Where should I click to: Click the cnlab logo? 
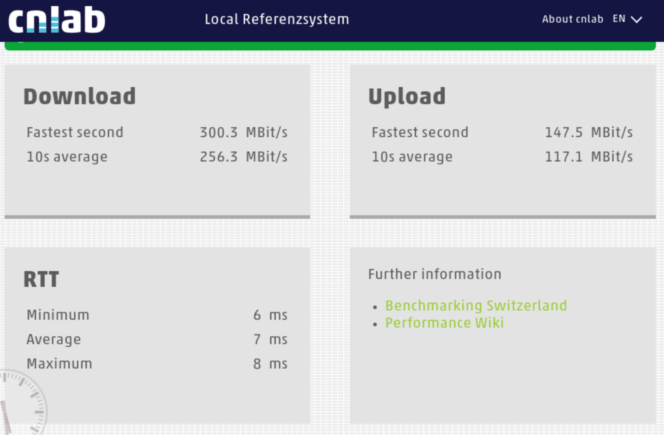point(57,20)
